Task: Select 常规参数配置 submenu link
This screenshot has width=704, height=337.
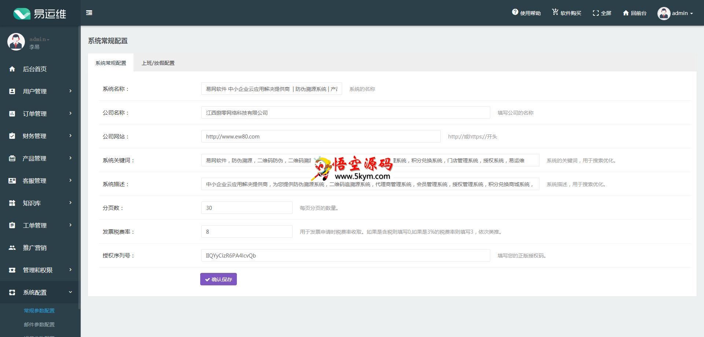Action: coord(39,311)
